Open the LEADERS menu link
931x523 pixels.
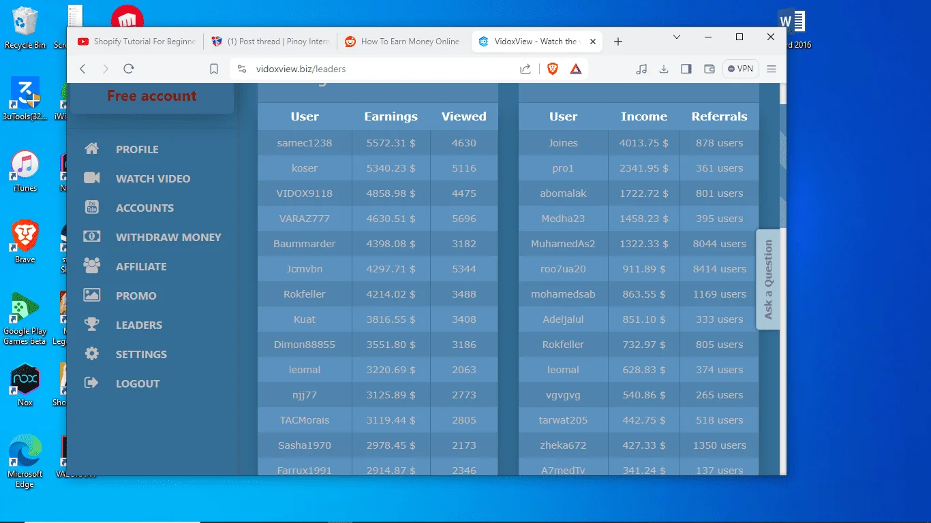coord(139,326)
